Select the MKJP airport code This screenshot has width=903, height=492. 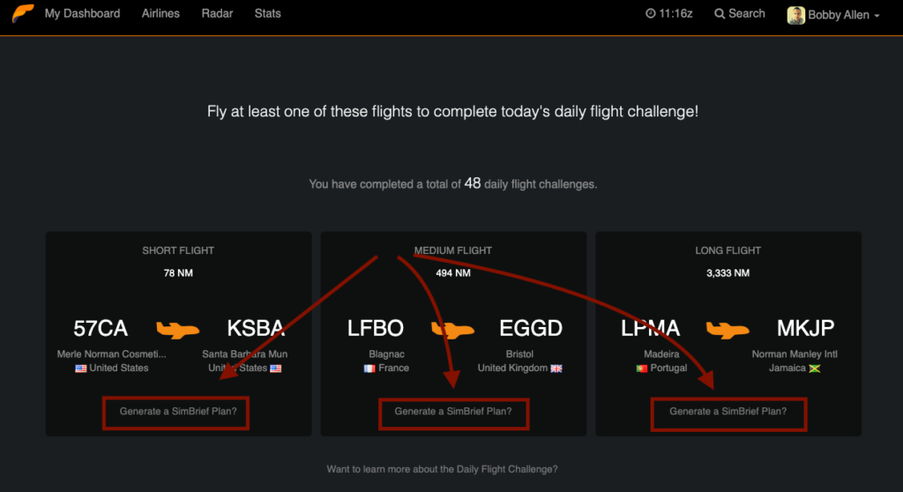coord(805,328)
